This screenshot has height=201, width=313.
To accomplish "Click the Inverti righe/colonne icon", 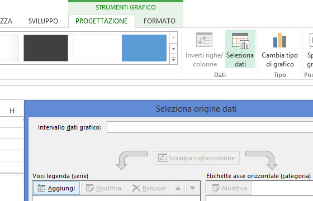I will [x=204, y=49].
